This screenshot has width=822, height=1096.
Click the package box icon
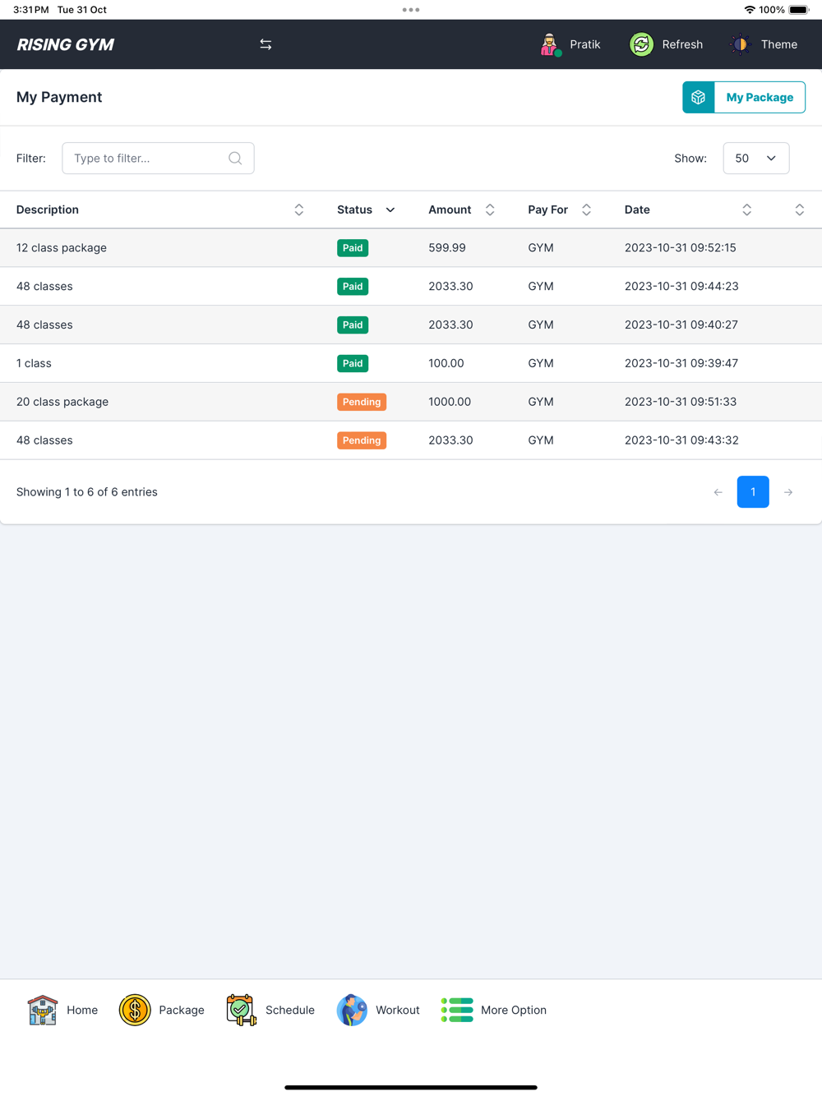coord(699,97)
